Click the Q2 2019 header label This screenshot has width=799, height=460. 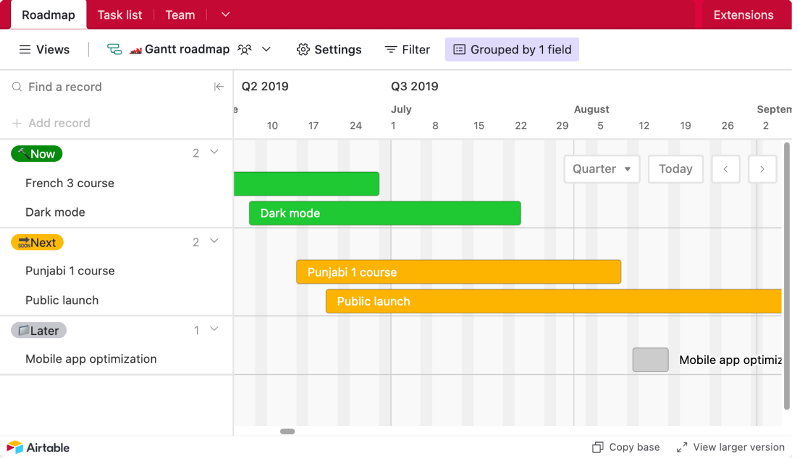tap(265, 86)
